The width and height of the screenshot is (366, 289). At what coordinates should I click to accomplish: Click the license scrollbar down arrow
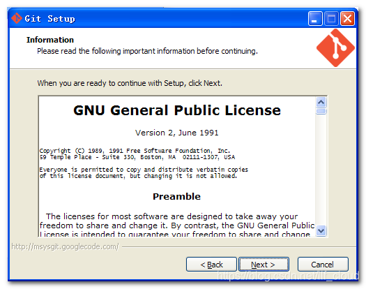pyautogui.click(x=321, y=231)
